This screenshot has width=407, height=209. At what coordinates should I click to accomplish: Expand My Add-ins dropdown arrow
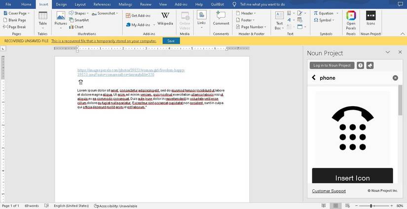pos(154,25)
